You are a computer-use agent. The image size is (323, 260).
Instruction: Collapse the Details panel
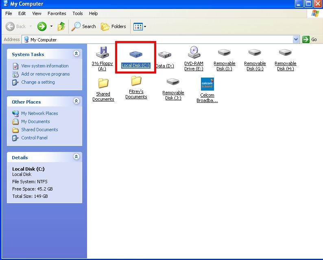coord(76,157)
